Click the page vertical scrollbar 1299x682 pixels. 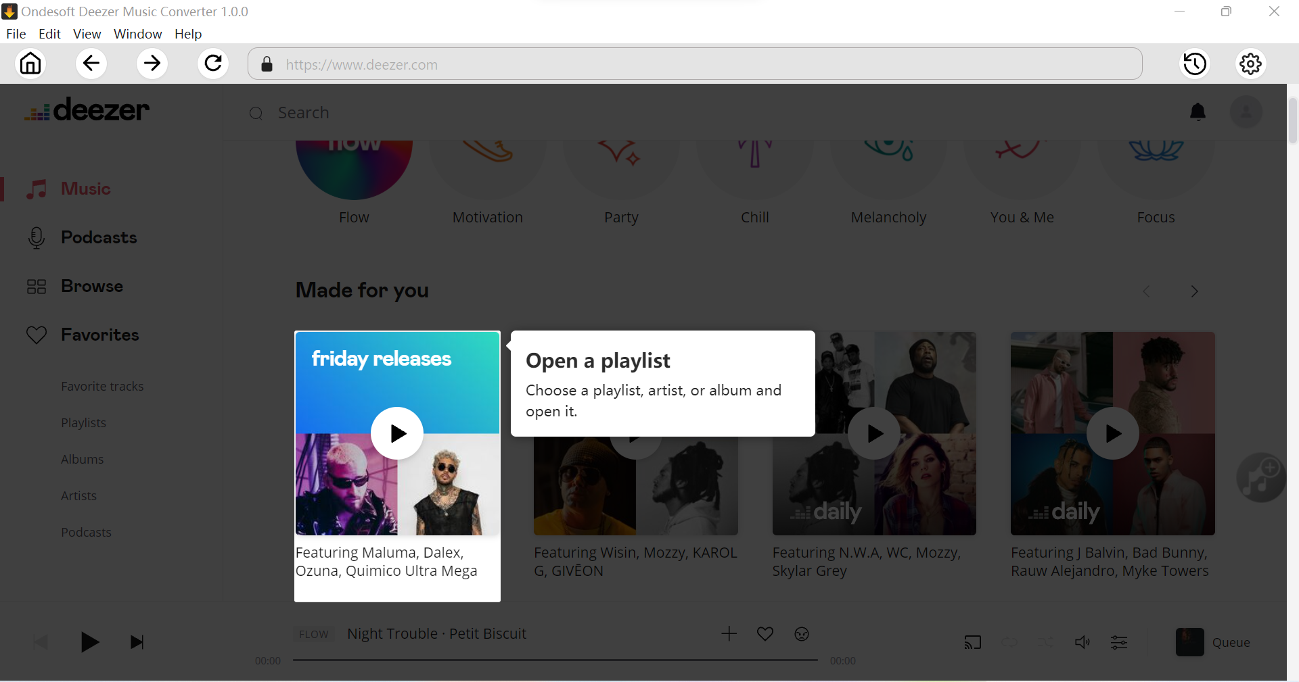(x=1293, y=121)
